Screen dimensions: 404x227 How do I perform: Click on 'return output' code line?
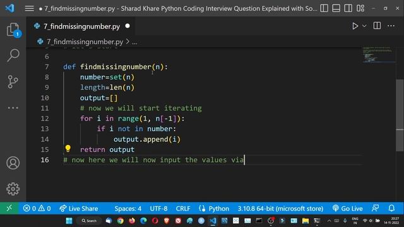click(x=107, y=149)
